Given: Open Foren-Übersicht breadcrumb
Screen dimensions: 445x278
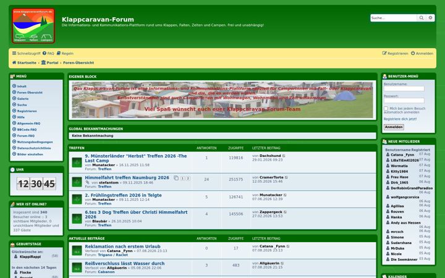Looking at the screenshot, I should click(x=78, y=62).
